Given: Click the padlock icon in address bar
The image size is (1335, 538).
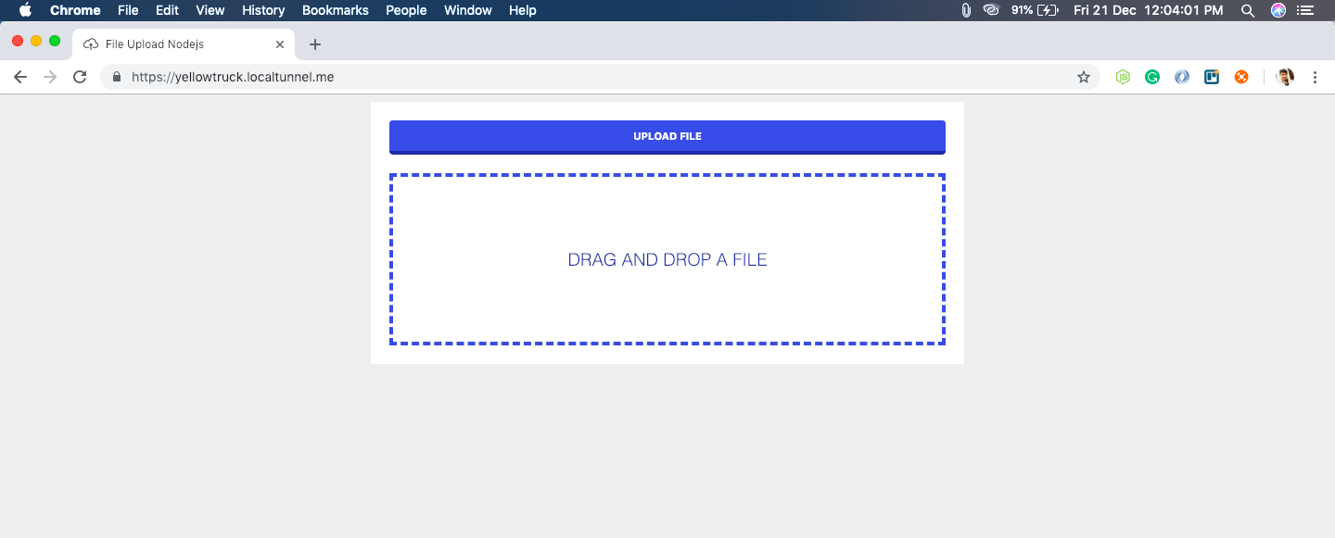Looking at the screenshot, I should (x=117, y=78).
